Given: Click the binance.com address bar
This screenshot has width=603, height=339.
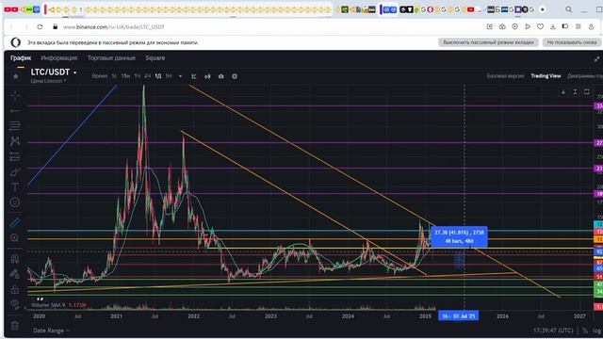Looking at the screenshot, I should (x=114, y=27).
